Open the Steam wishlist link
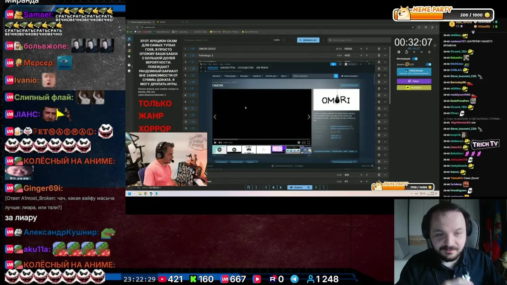Viewport: 507px width, 285px height. click(350, 76)
